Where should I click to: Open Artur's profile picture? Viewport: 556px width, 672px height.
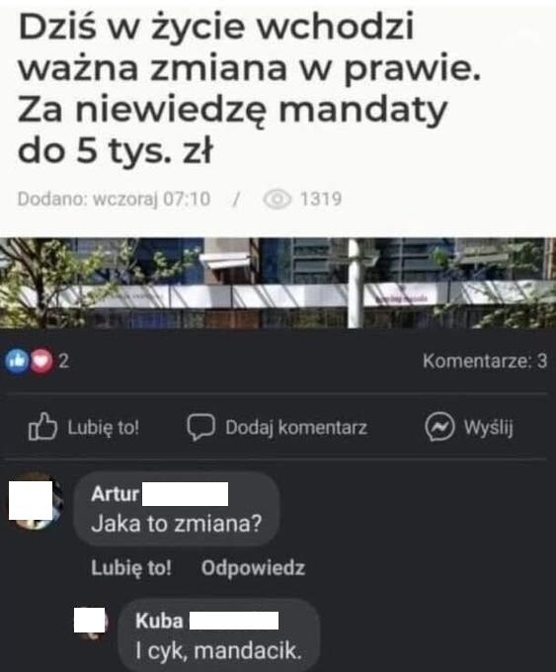click(36, 500)
